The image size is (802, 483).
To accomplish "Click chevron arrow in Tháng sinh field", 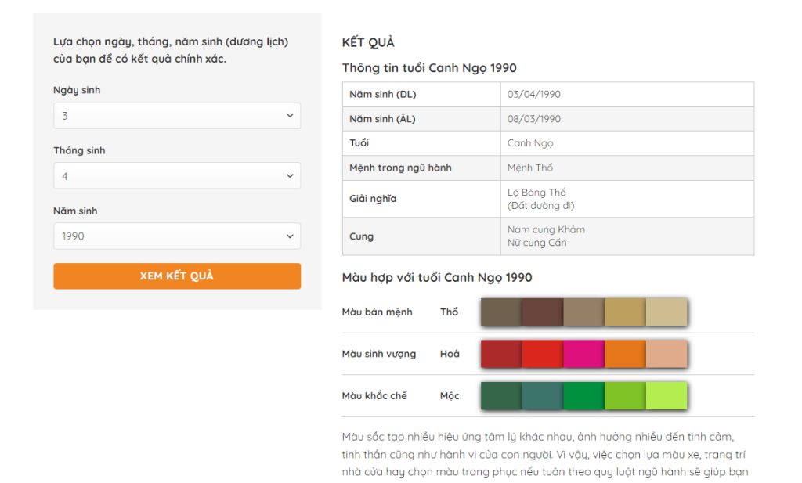I will coord(289,176).
